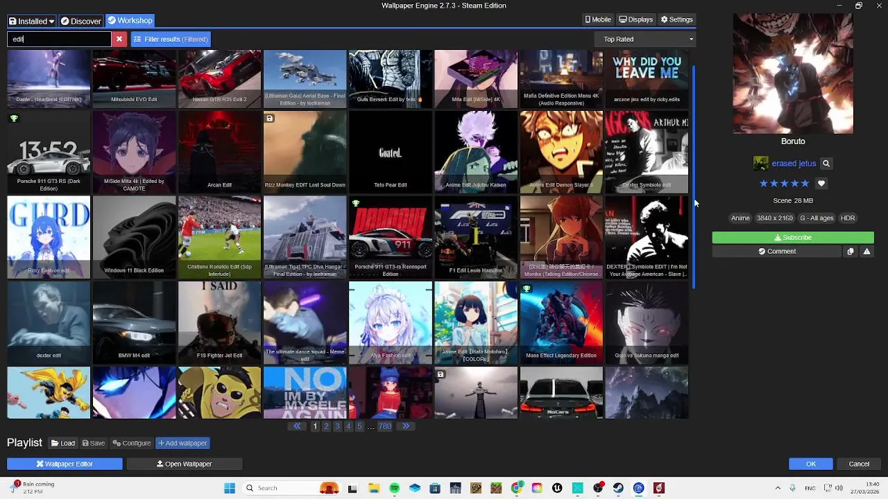Click the Open Wallpaper button

point(185,464)
